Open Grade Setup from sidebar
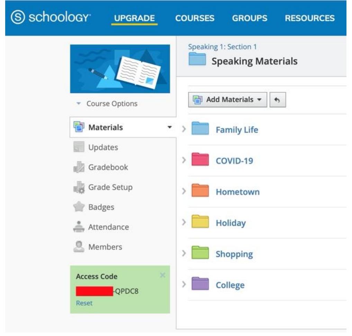Screen dimensions: 352x336 [110, 187]
